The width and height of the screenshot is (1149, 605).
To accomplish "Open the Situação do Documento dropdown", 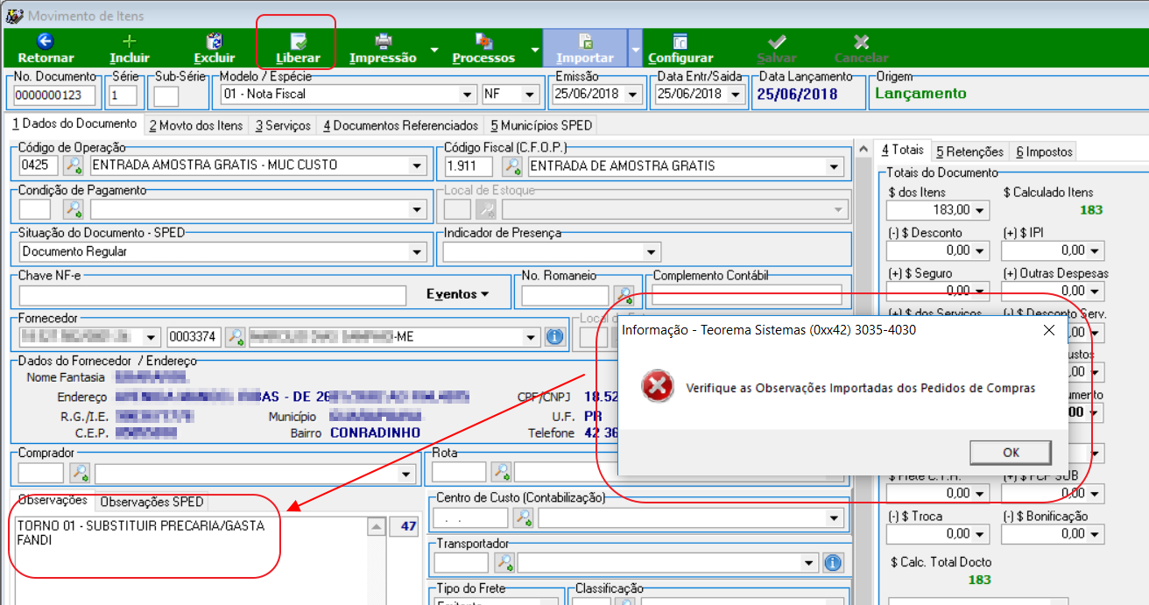I will click(x=418, y=251).
